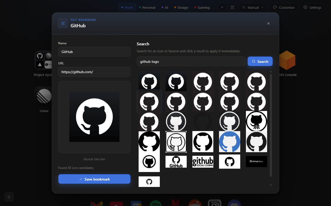Choose the blue circle Octocat icon
The image size is (331, 206).
(x=230, y=142)
